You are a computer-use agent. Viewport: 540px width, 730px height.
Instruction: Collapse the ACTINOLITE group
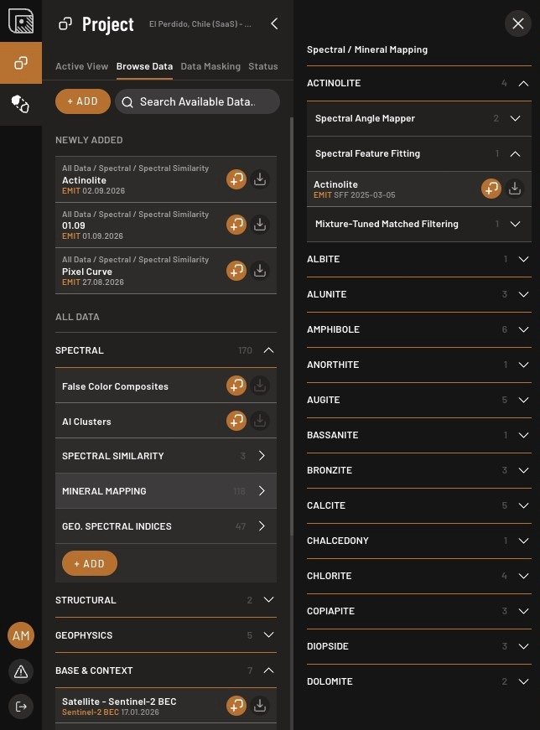point(419,83)
